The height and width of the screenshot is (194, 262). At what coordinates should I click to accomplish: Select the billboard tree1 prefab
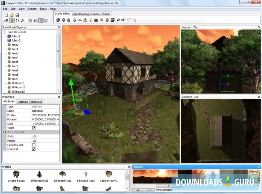tap(39, 176)
